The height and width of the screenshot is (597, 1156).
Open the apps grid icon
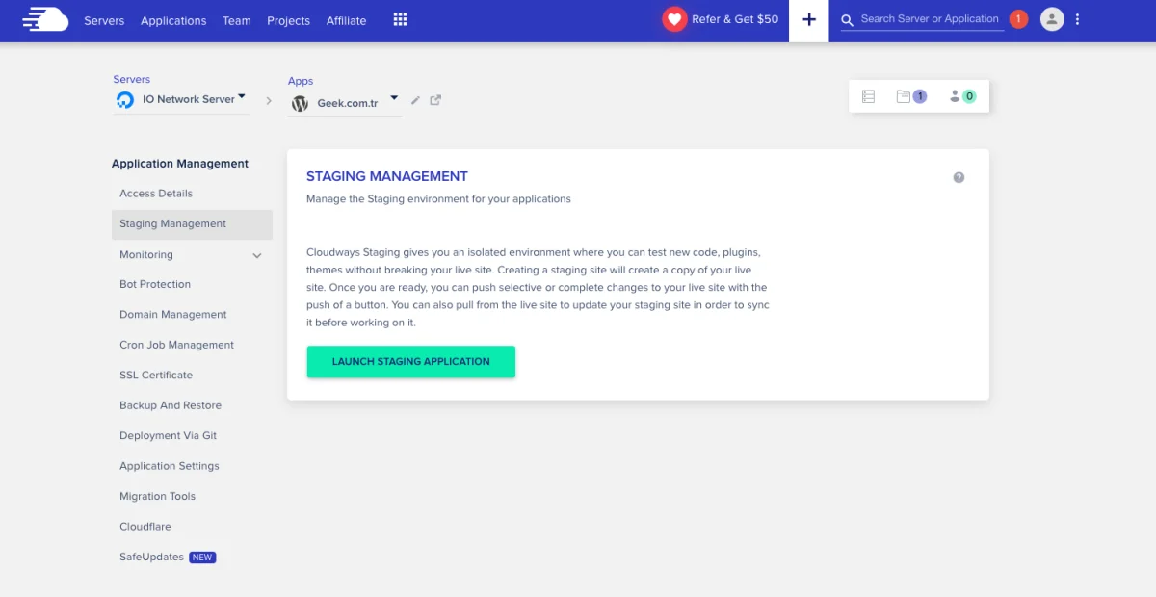[401, 20]
